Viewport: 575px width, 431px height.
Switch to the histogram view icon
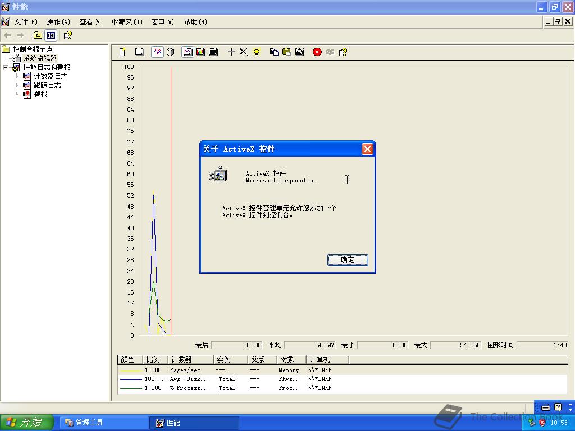coord(200,52)
